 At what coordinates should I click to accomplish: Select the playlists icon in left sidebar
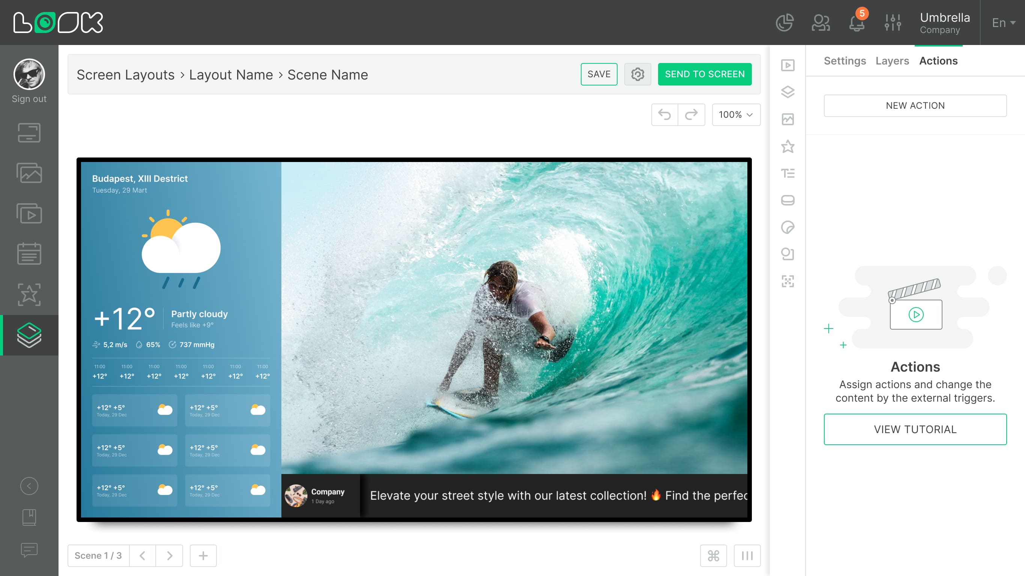click(x=29, y=214)
